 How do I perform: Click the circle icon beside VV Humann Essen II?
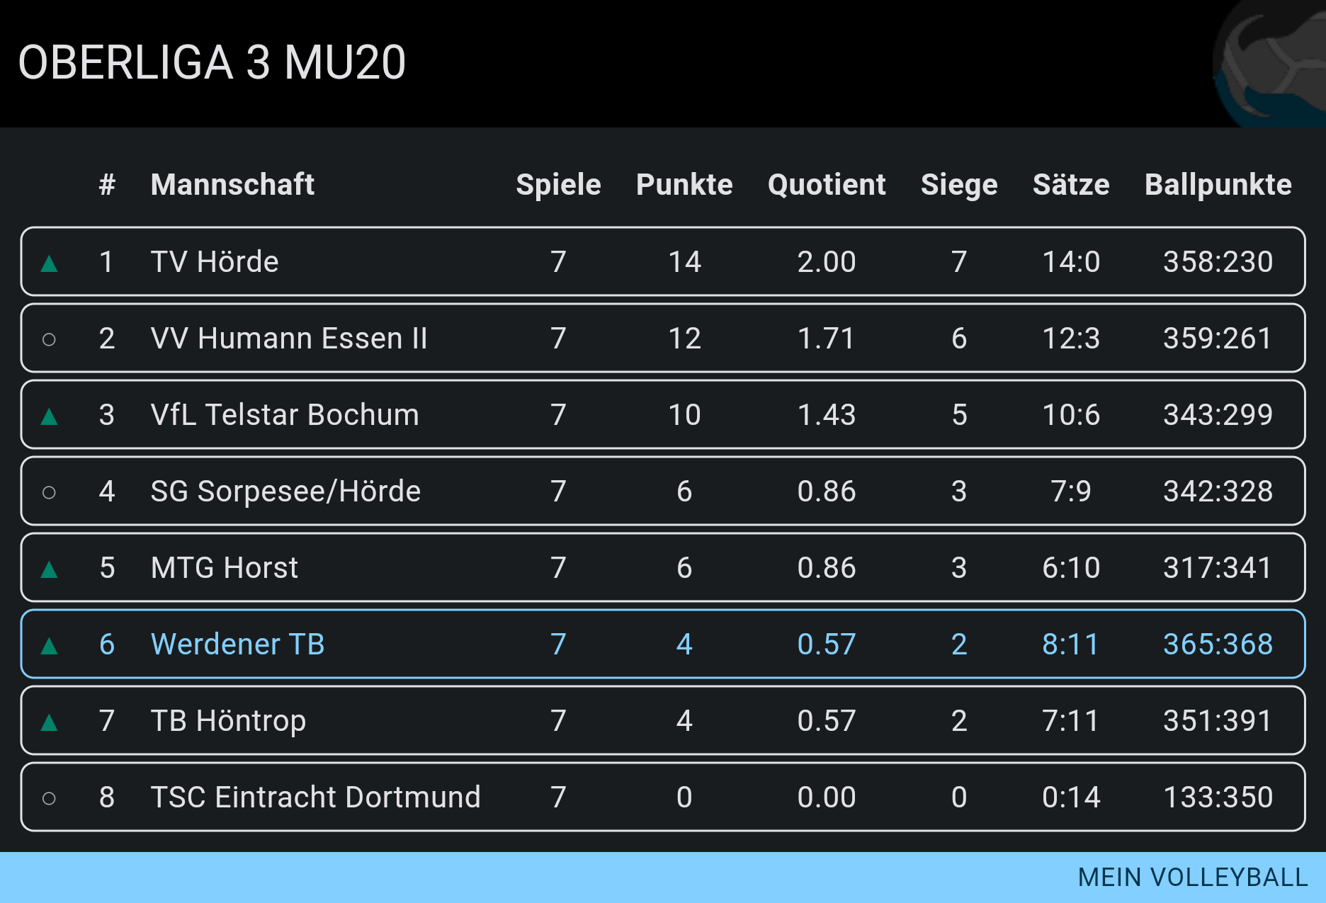pyautogui.click(x=49, y=340)
